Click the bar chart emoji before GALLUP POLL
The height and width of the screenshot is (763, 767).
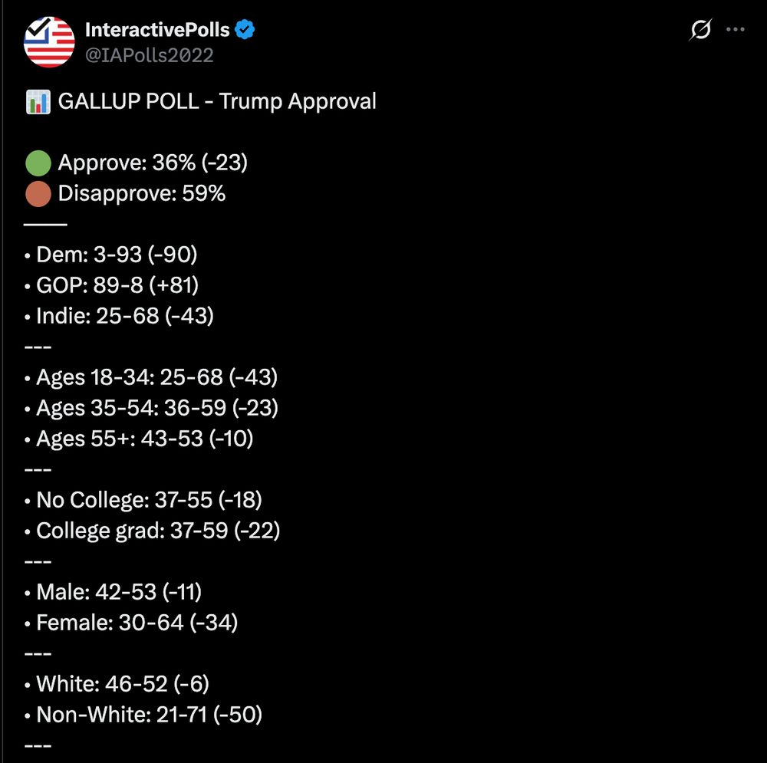[x=39, y=100]
